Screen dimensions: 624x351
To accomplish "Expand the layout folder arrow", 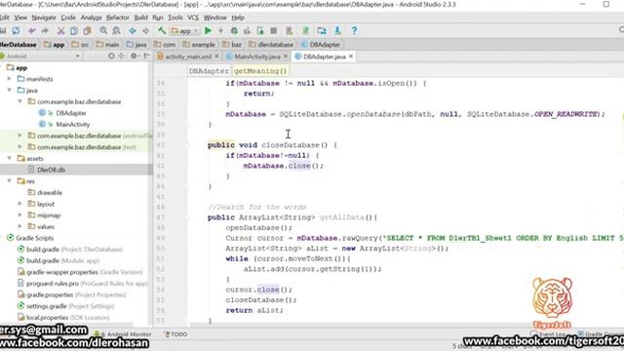I will (x=19, y=204).
